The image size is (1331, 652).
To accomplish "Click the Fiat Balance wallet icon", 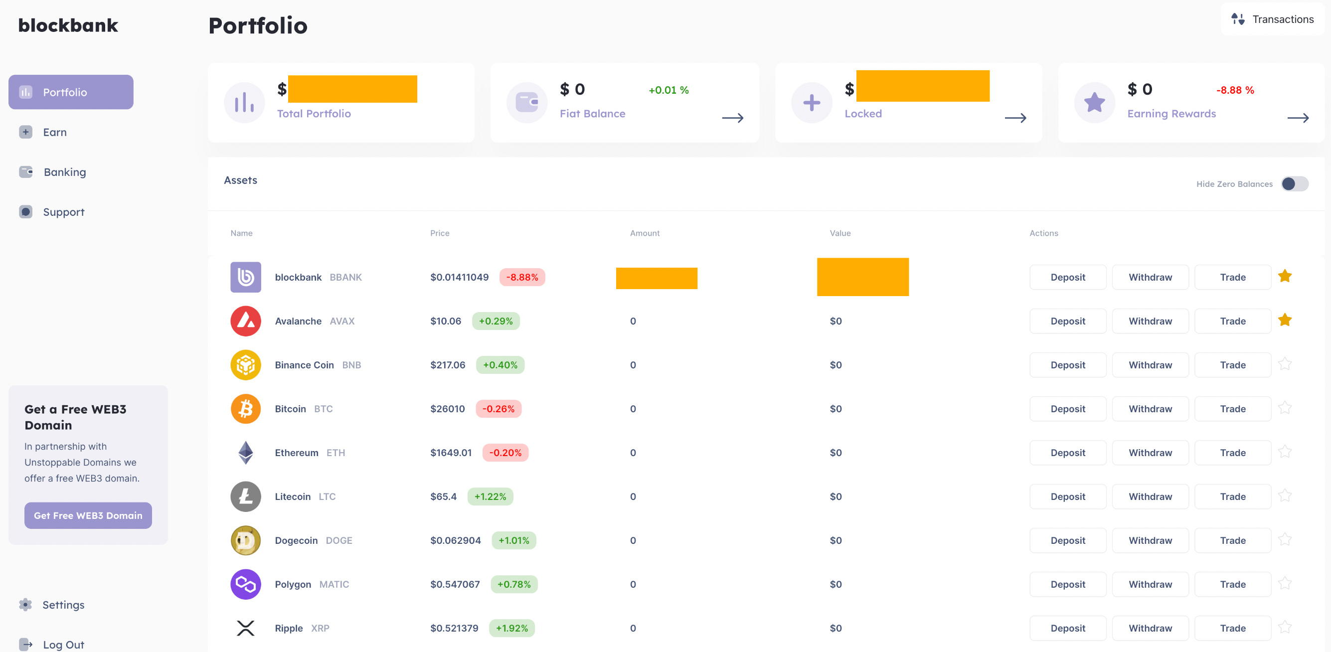I will tap(526, 102).
